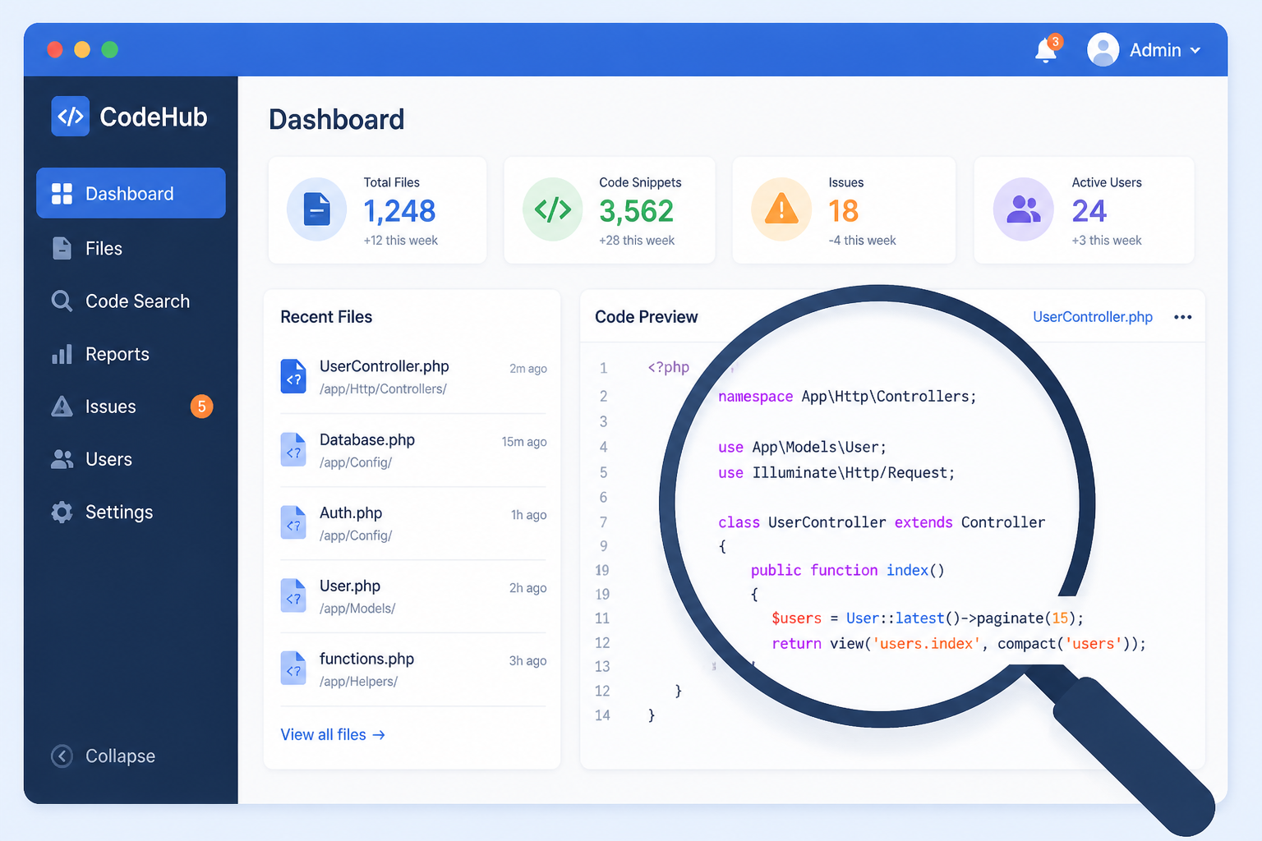Click the 3,562 code snippets value

[x=636, y=211]
